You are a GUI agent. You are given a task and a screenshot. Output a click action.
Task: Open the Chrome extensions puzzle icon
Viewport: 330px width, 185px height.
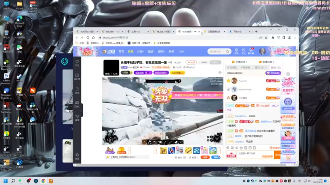273,37
